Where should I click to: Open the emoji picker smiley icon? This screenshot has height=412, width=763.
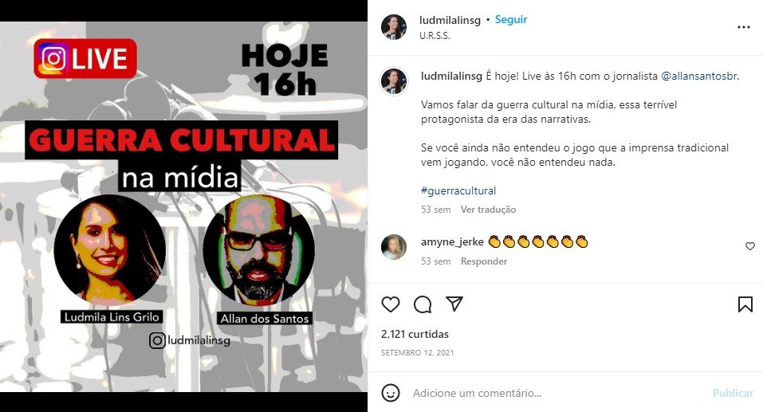point(390,393)
